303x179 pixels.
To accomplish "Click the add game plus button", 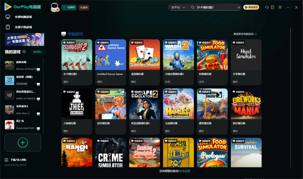I will point(23,142).
